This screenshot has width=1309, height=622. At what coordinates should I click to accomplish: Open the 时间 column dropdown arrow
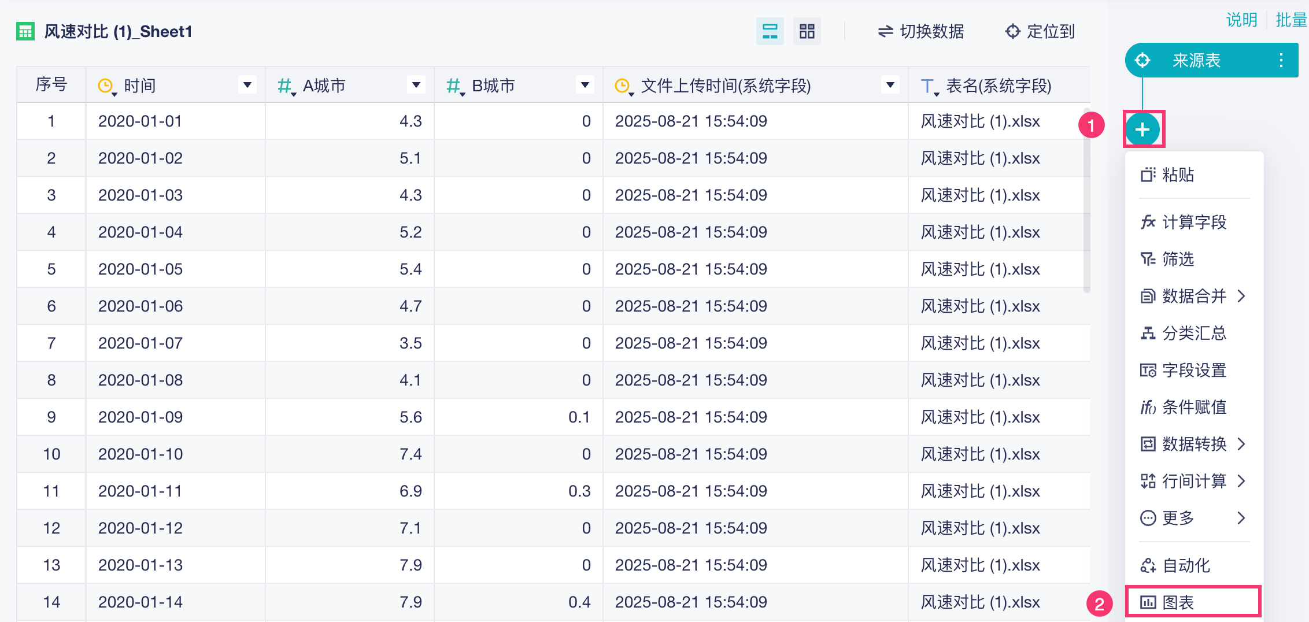[247, 86]
